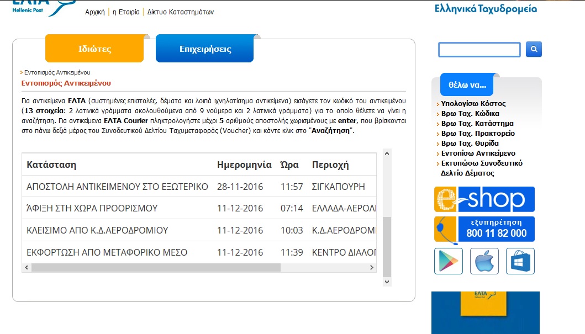Click the Εντοπίσω Αντικείμενο sidebar link
Image resolution: width=585 pixels, height=334 pixels.
[x=478, y=153]
